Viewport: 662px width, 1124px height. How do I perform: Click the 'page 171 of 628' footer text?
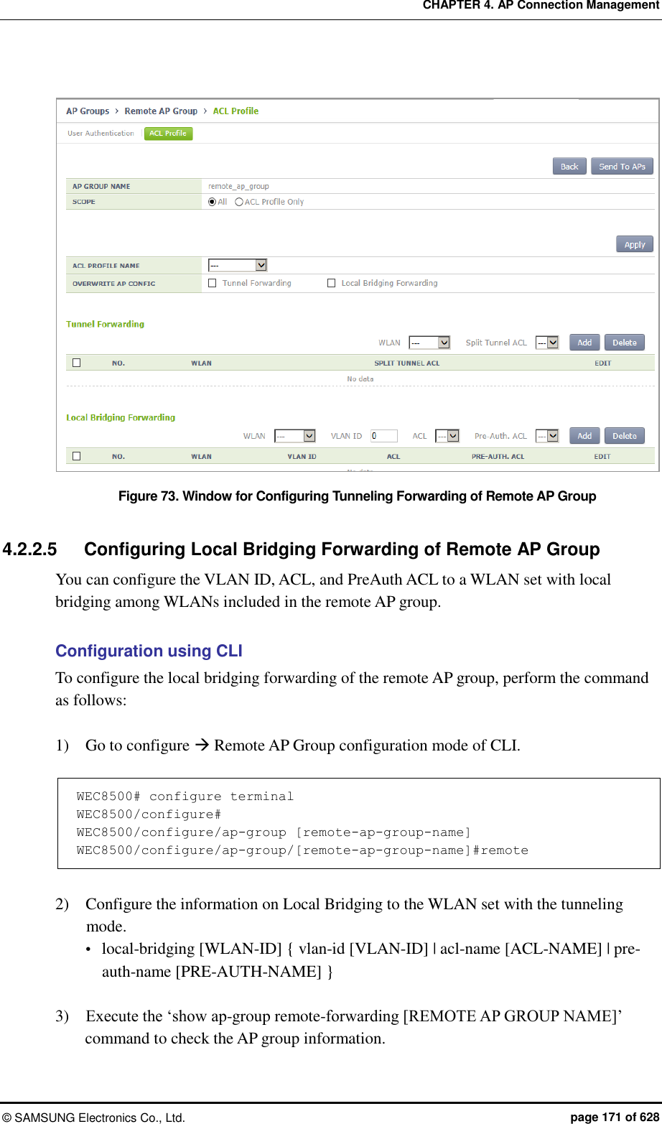tap(615, 1118)
